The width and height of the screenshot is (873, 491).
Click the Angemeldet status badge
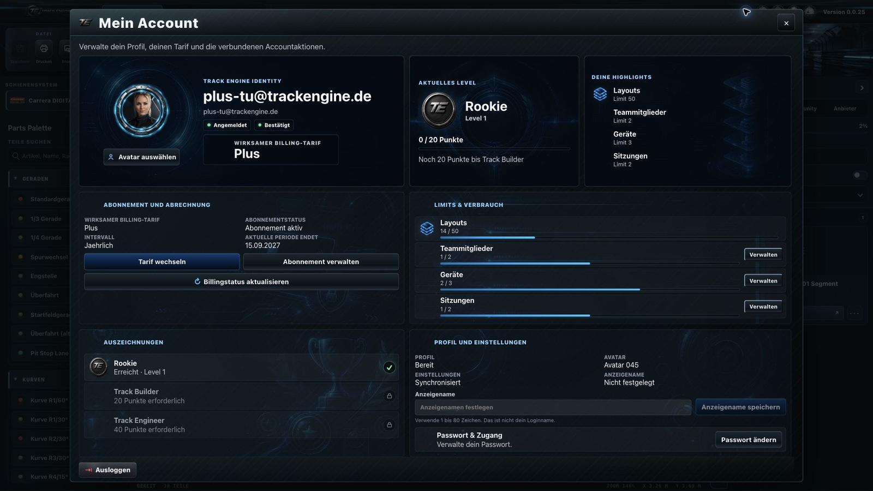[227, 125]
